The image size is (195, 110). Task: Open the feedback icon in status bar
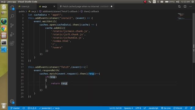point(186,108)
